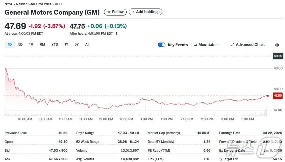
Task: Click the chevron next to Mountain
Action: point(218,45)
